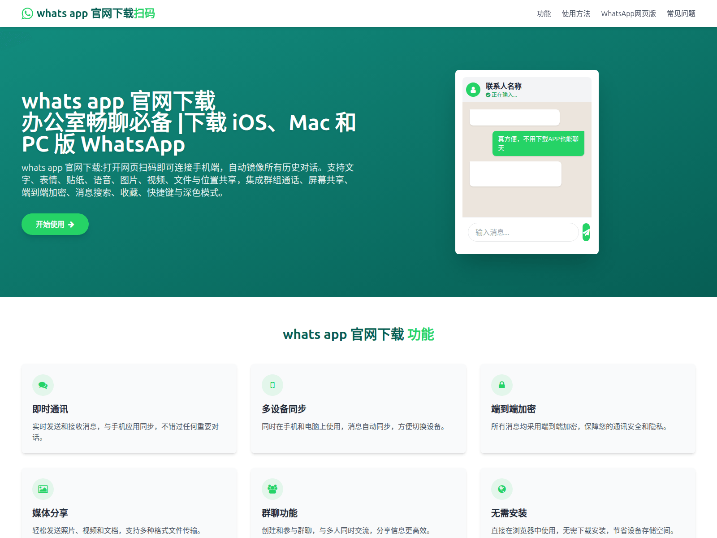
Task: Select the 端到端加密 card heading
Action: click(x=514, y=409)
